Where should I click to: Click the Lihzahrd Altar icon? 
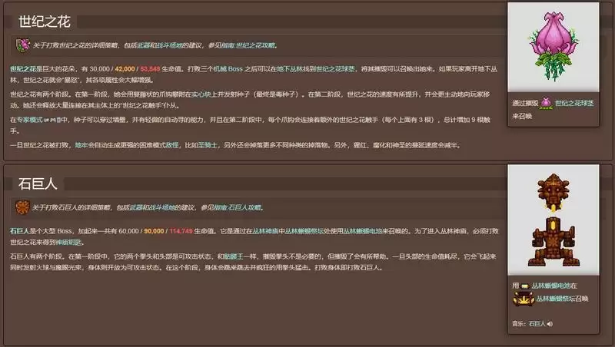click(522, 299)
